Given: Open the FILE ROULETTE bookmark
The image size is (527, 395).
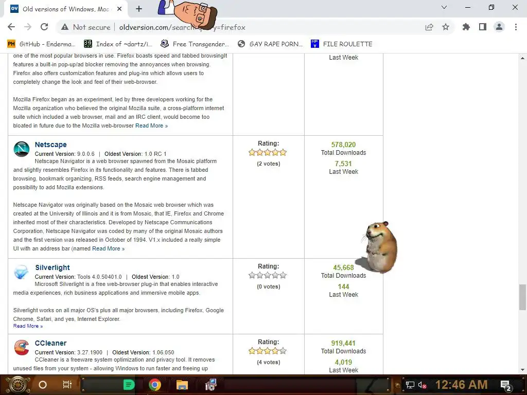Looking at the screenshot, I should pyautogui.click(x=342, y=44).
